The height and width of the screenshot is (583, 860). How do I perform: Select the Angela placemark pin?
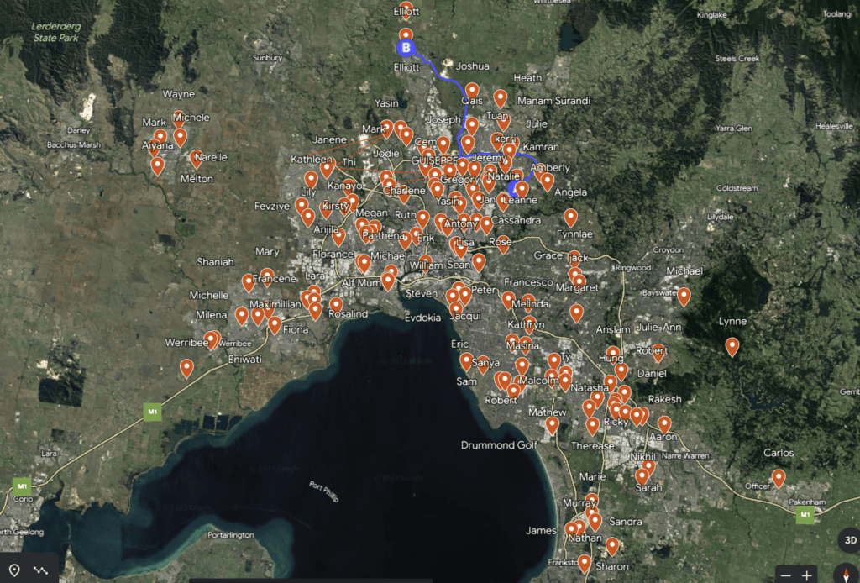click(x=548, y=181)
